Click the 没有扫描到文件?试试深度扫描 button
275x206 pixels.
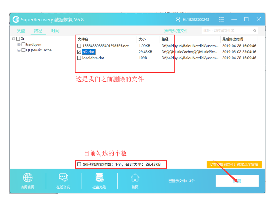click(x=234, y=165)
